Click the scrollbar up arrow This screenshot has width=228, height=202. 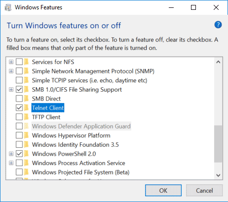pos(218,62)
